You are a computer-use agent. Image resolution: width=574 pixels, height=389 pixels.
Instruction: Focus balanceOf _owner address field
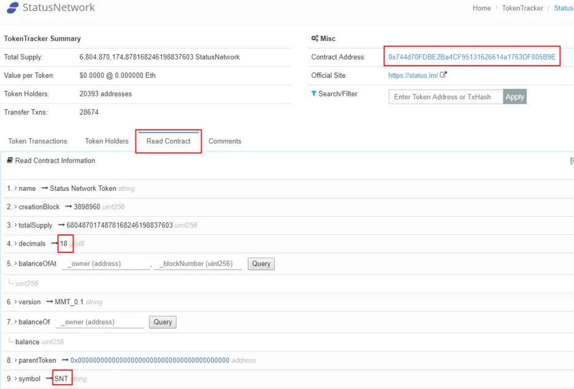(x=100, y=322)
